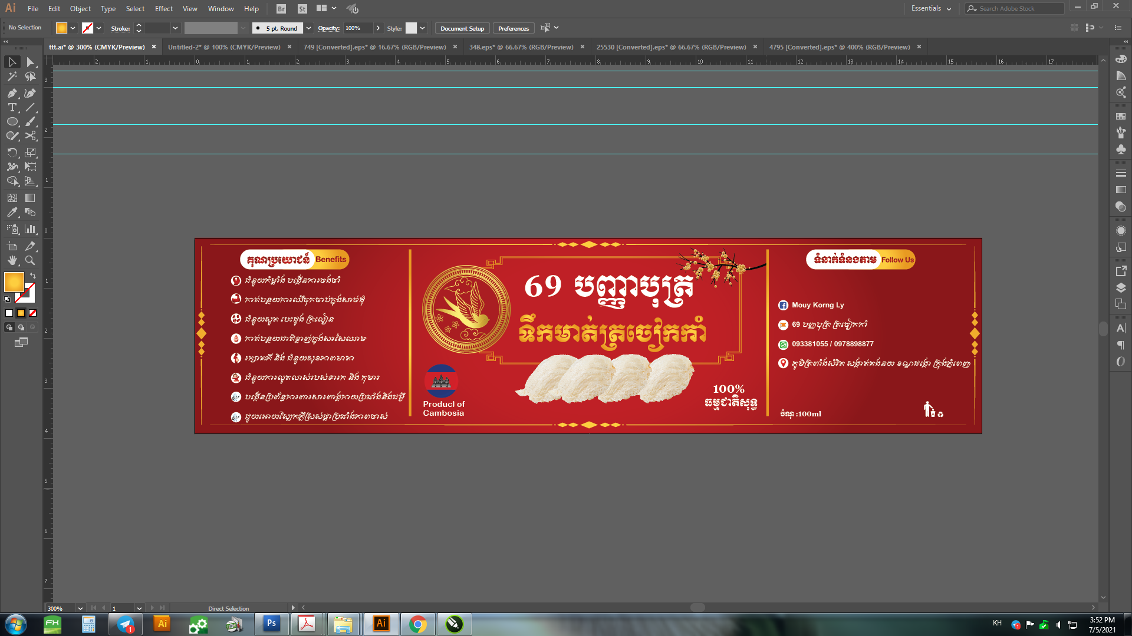Click the Document Setup button

(462, 28)
